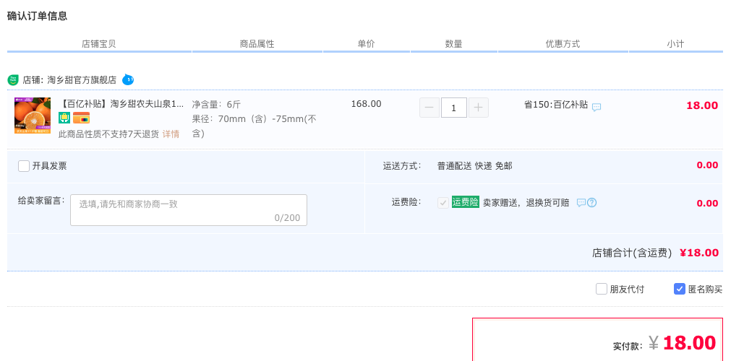Click the 小计 column header

pyautogui.click(x=675, y=44)
